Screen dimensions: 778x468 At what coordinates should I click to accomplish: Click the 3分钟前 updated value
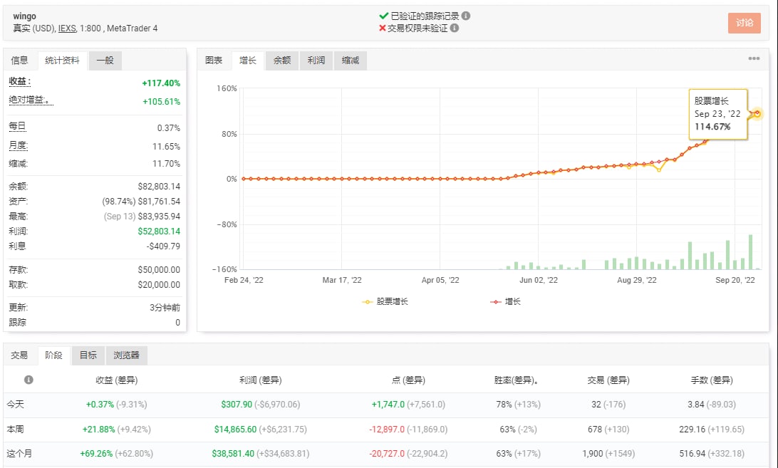165,308
